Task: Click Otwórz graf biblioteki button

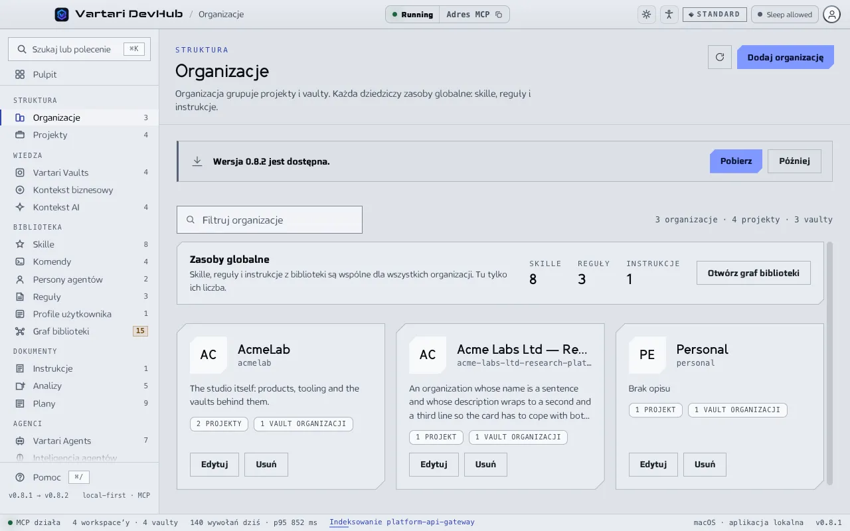Action: pos(754,273)
